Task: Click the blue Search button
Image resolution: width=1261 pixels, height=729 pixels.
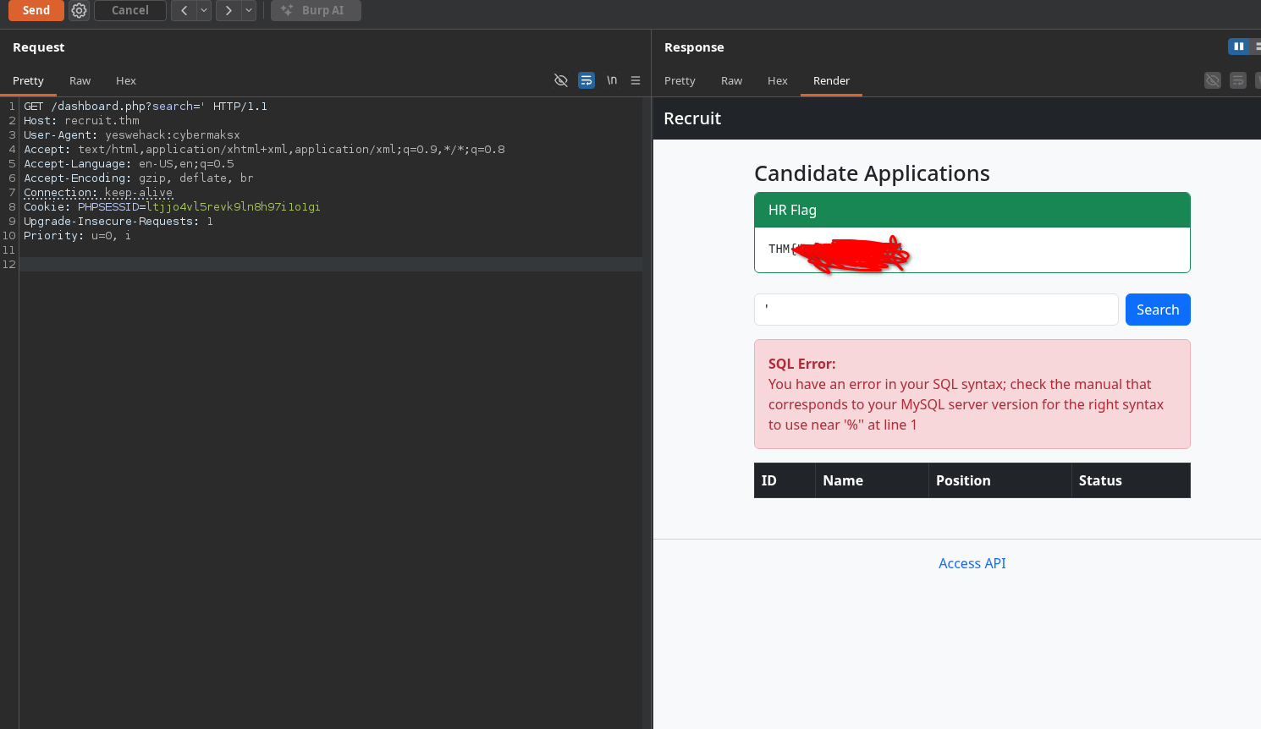Action: click(1158, 310)
